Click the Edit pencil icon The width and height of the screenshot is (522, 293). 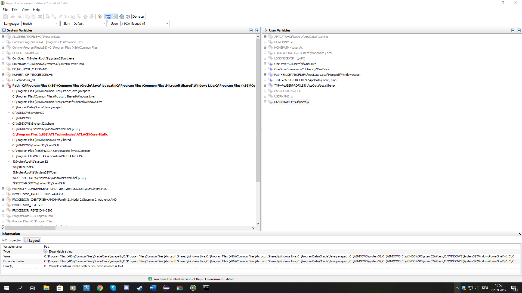click(x=60, y=17)
